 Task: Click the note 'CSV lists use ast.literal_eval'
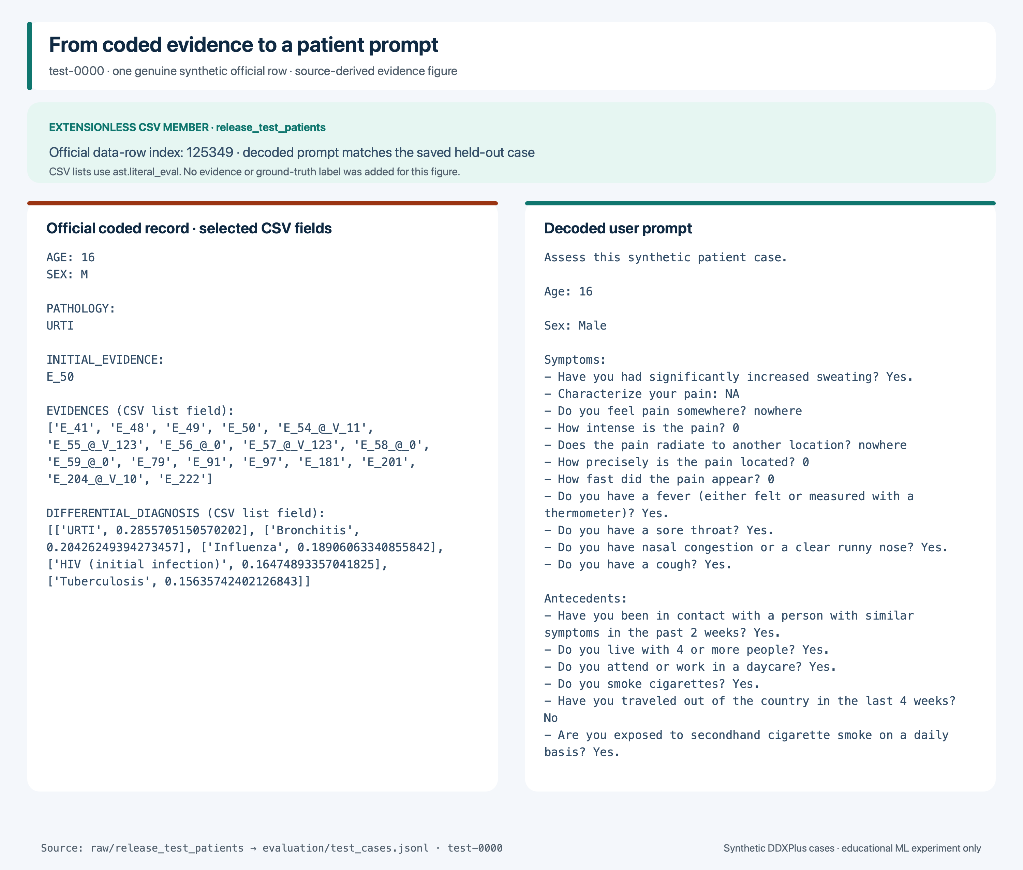254,172
